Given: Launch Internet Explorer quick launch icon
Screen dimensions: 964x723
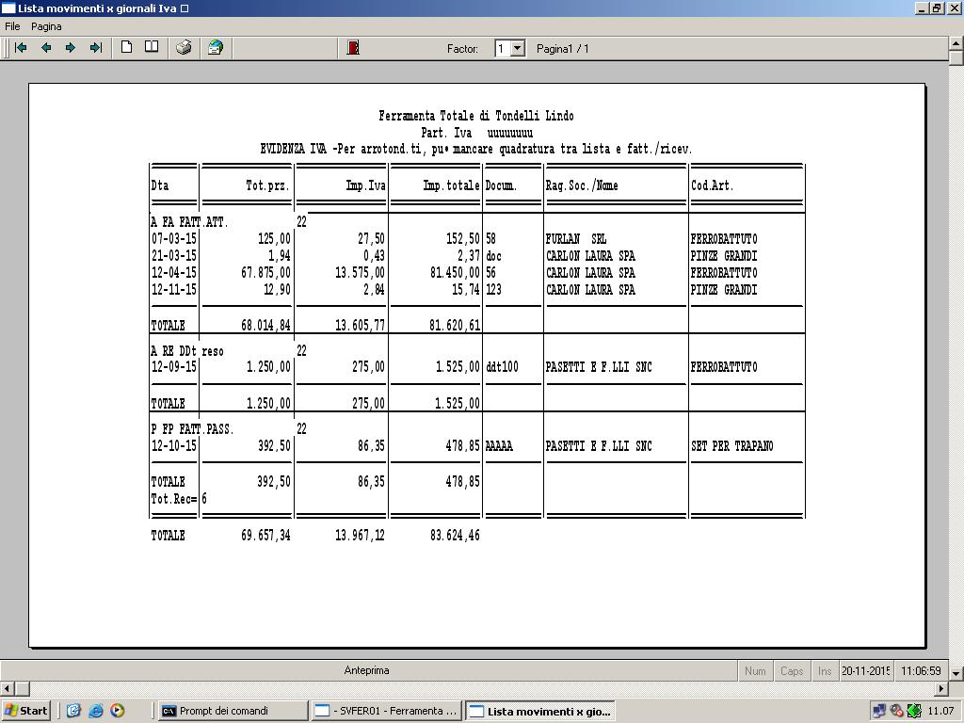Looking at the screenshot, I should coord(95,711).
